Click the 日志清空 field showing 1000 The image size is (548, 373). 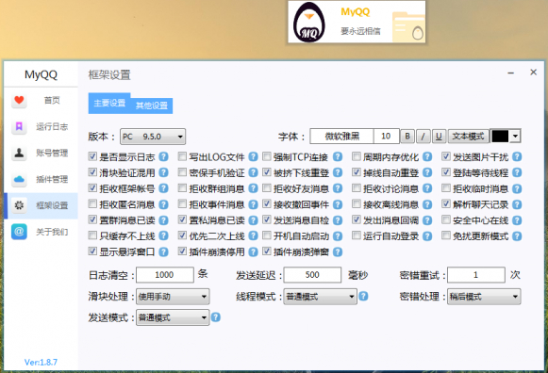tap(165, 275)
